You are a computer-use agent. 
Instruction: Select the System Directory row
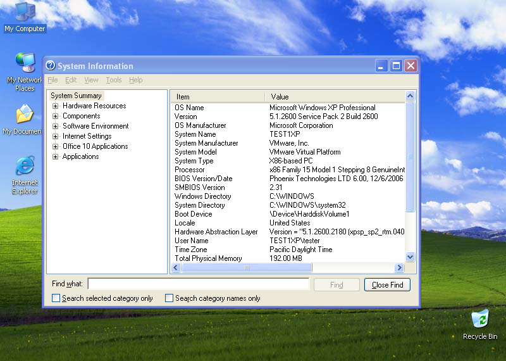point(288,205)
